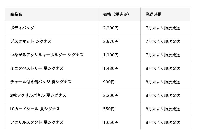
Task: Select the 1,650円 price cell
Action: pyautogui.click(x=111, y=122)
